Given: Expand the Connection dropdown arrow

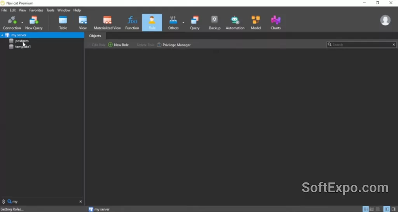Looking at the screenshot, I should click(22, 23).
